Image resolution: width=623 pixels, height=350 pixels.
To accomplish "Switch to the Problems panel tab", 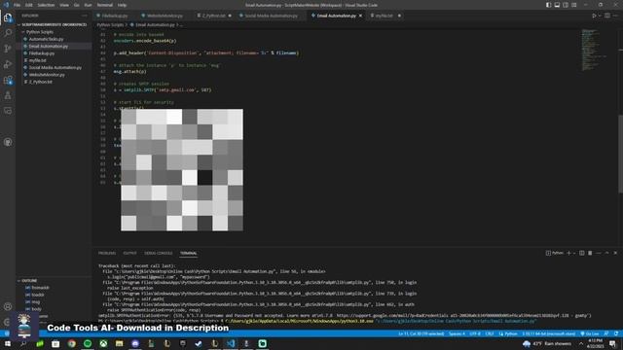I will click(x=107, y=253).
